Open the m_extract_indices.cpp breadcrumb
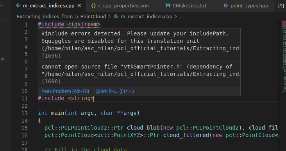Image resolution: width=286 pixels, height=151 pixels. point(147,17)
